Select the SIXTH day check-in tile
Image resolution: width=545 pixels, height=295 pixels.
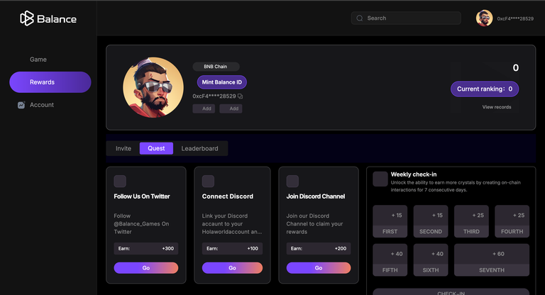[431, 260]
